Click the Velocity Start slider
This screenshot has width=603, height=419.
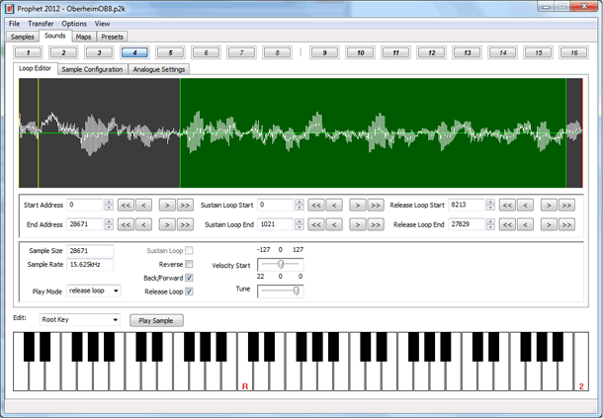280,265
